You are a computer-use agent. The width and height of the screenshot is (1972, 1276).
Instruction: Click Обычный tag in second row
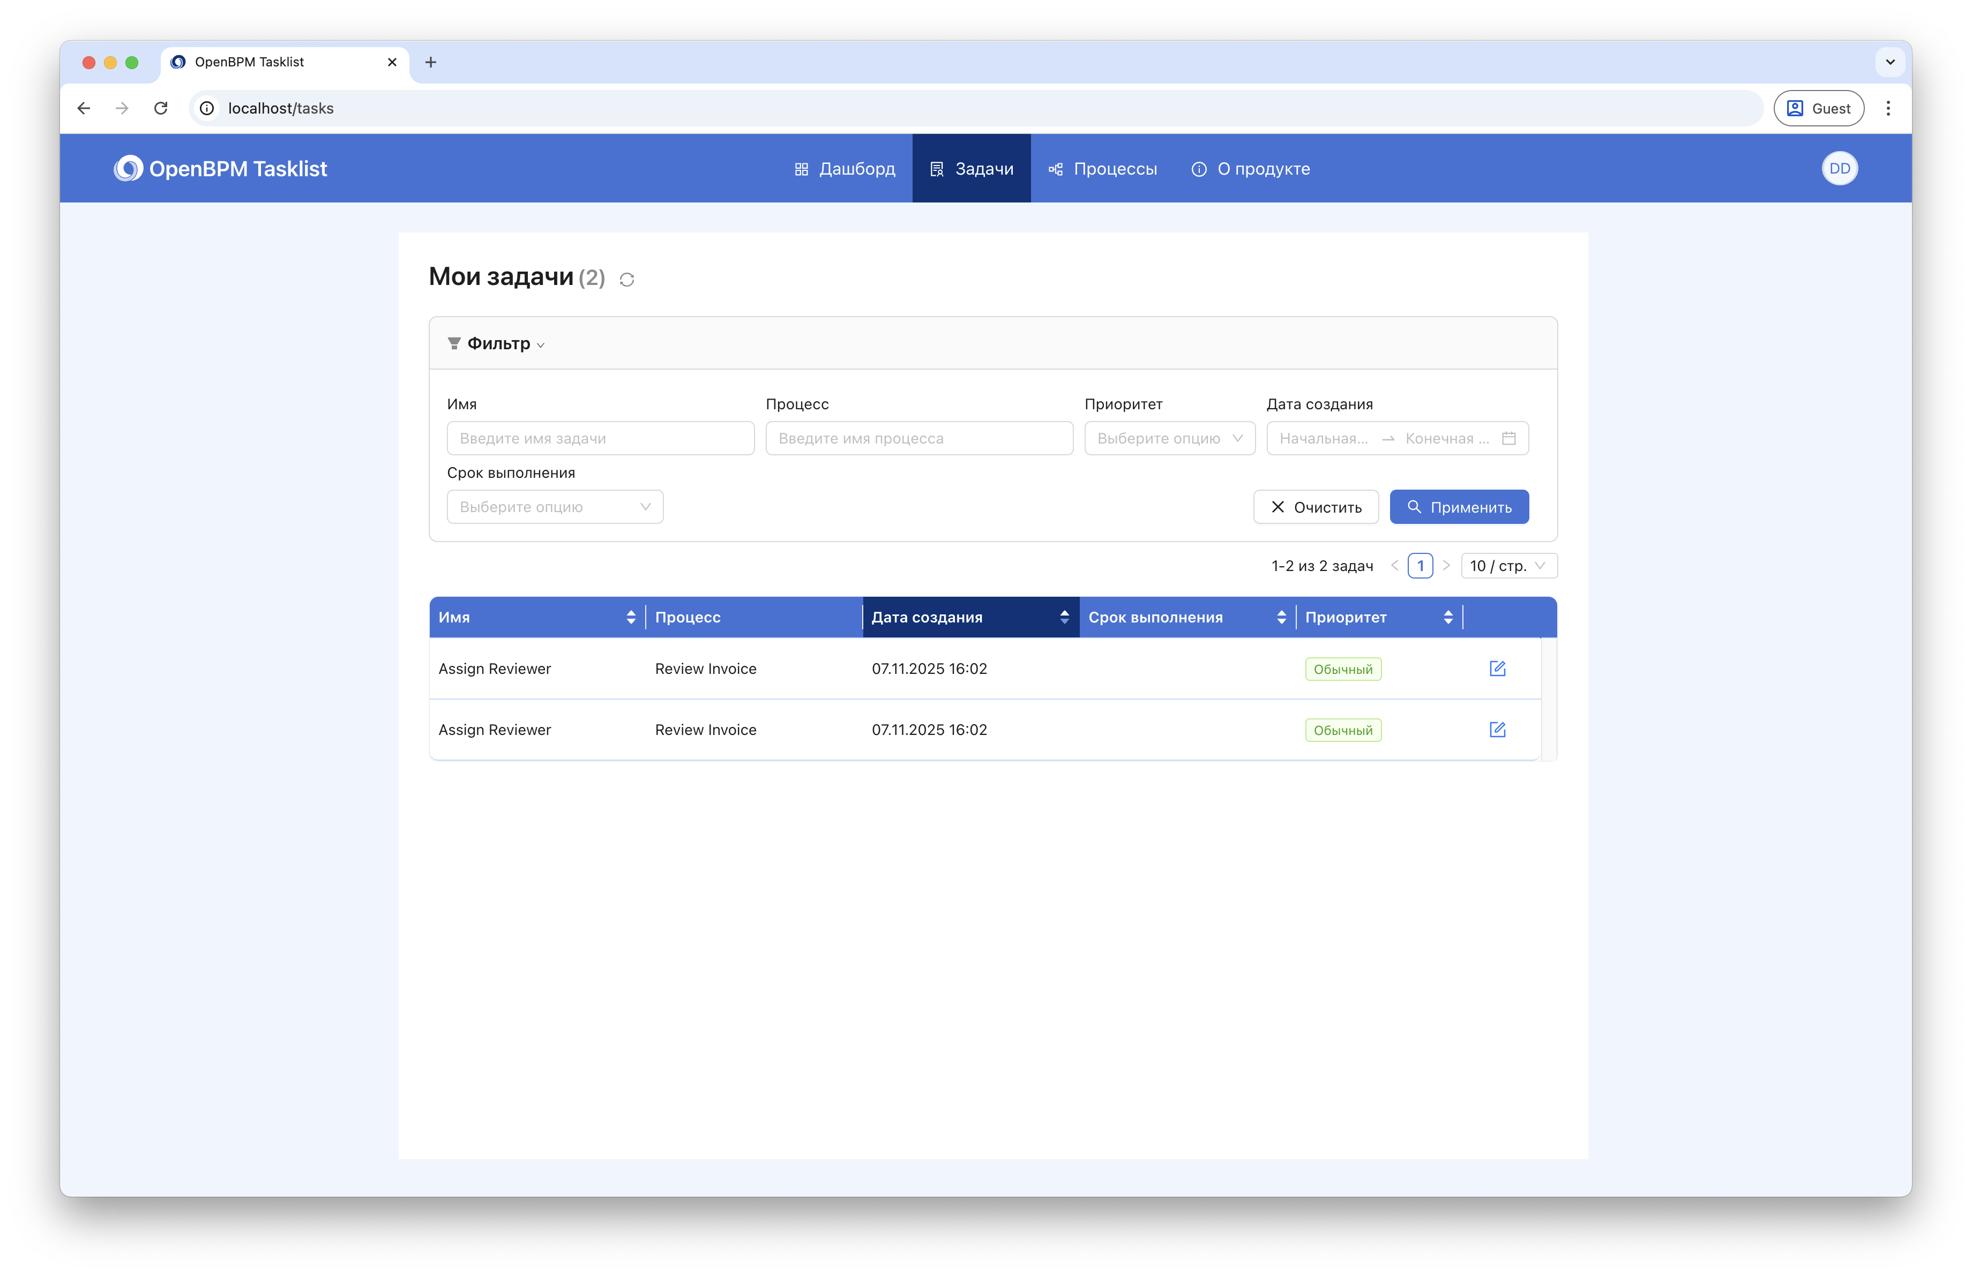(x=1342, y=730)
